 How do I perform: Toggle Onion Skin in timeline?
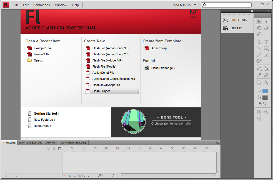70,175
